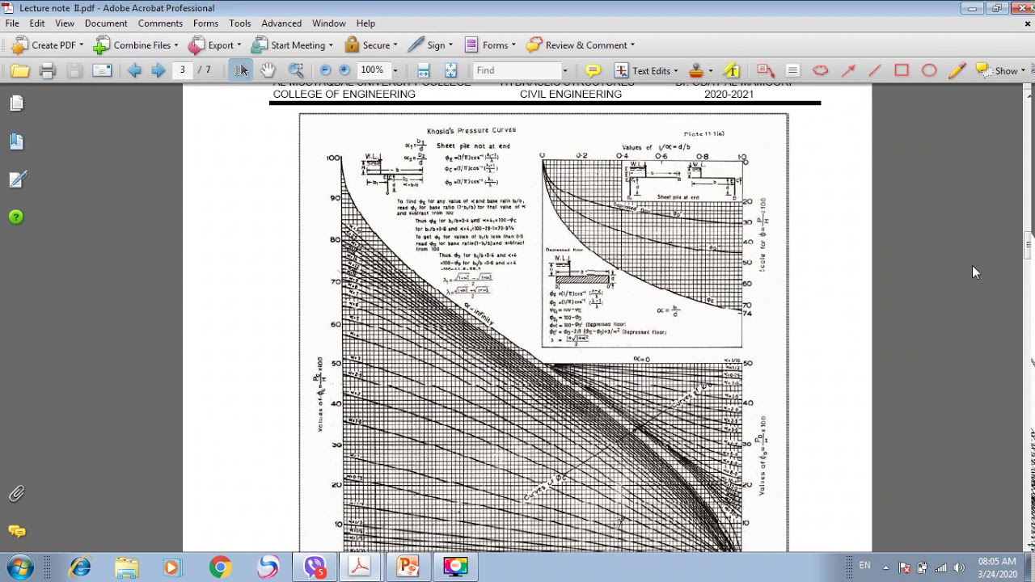Open the Signatures panel in sidebar
Screen dimensions: 1035x582
coord(16,179)
